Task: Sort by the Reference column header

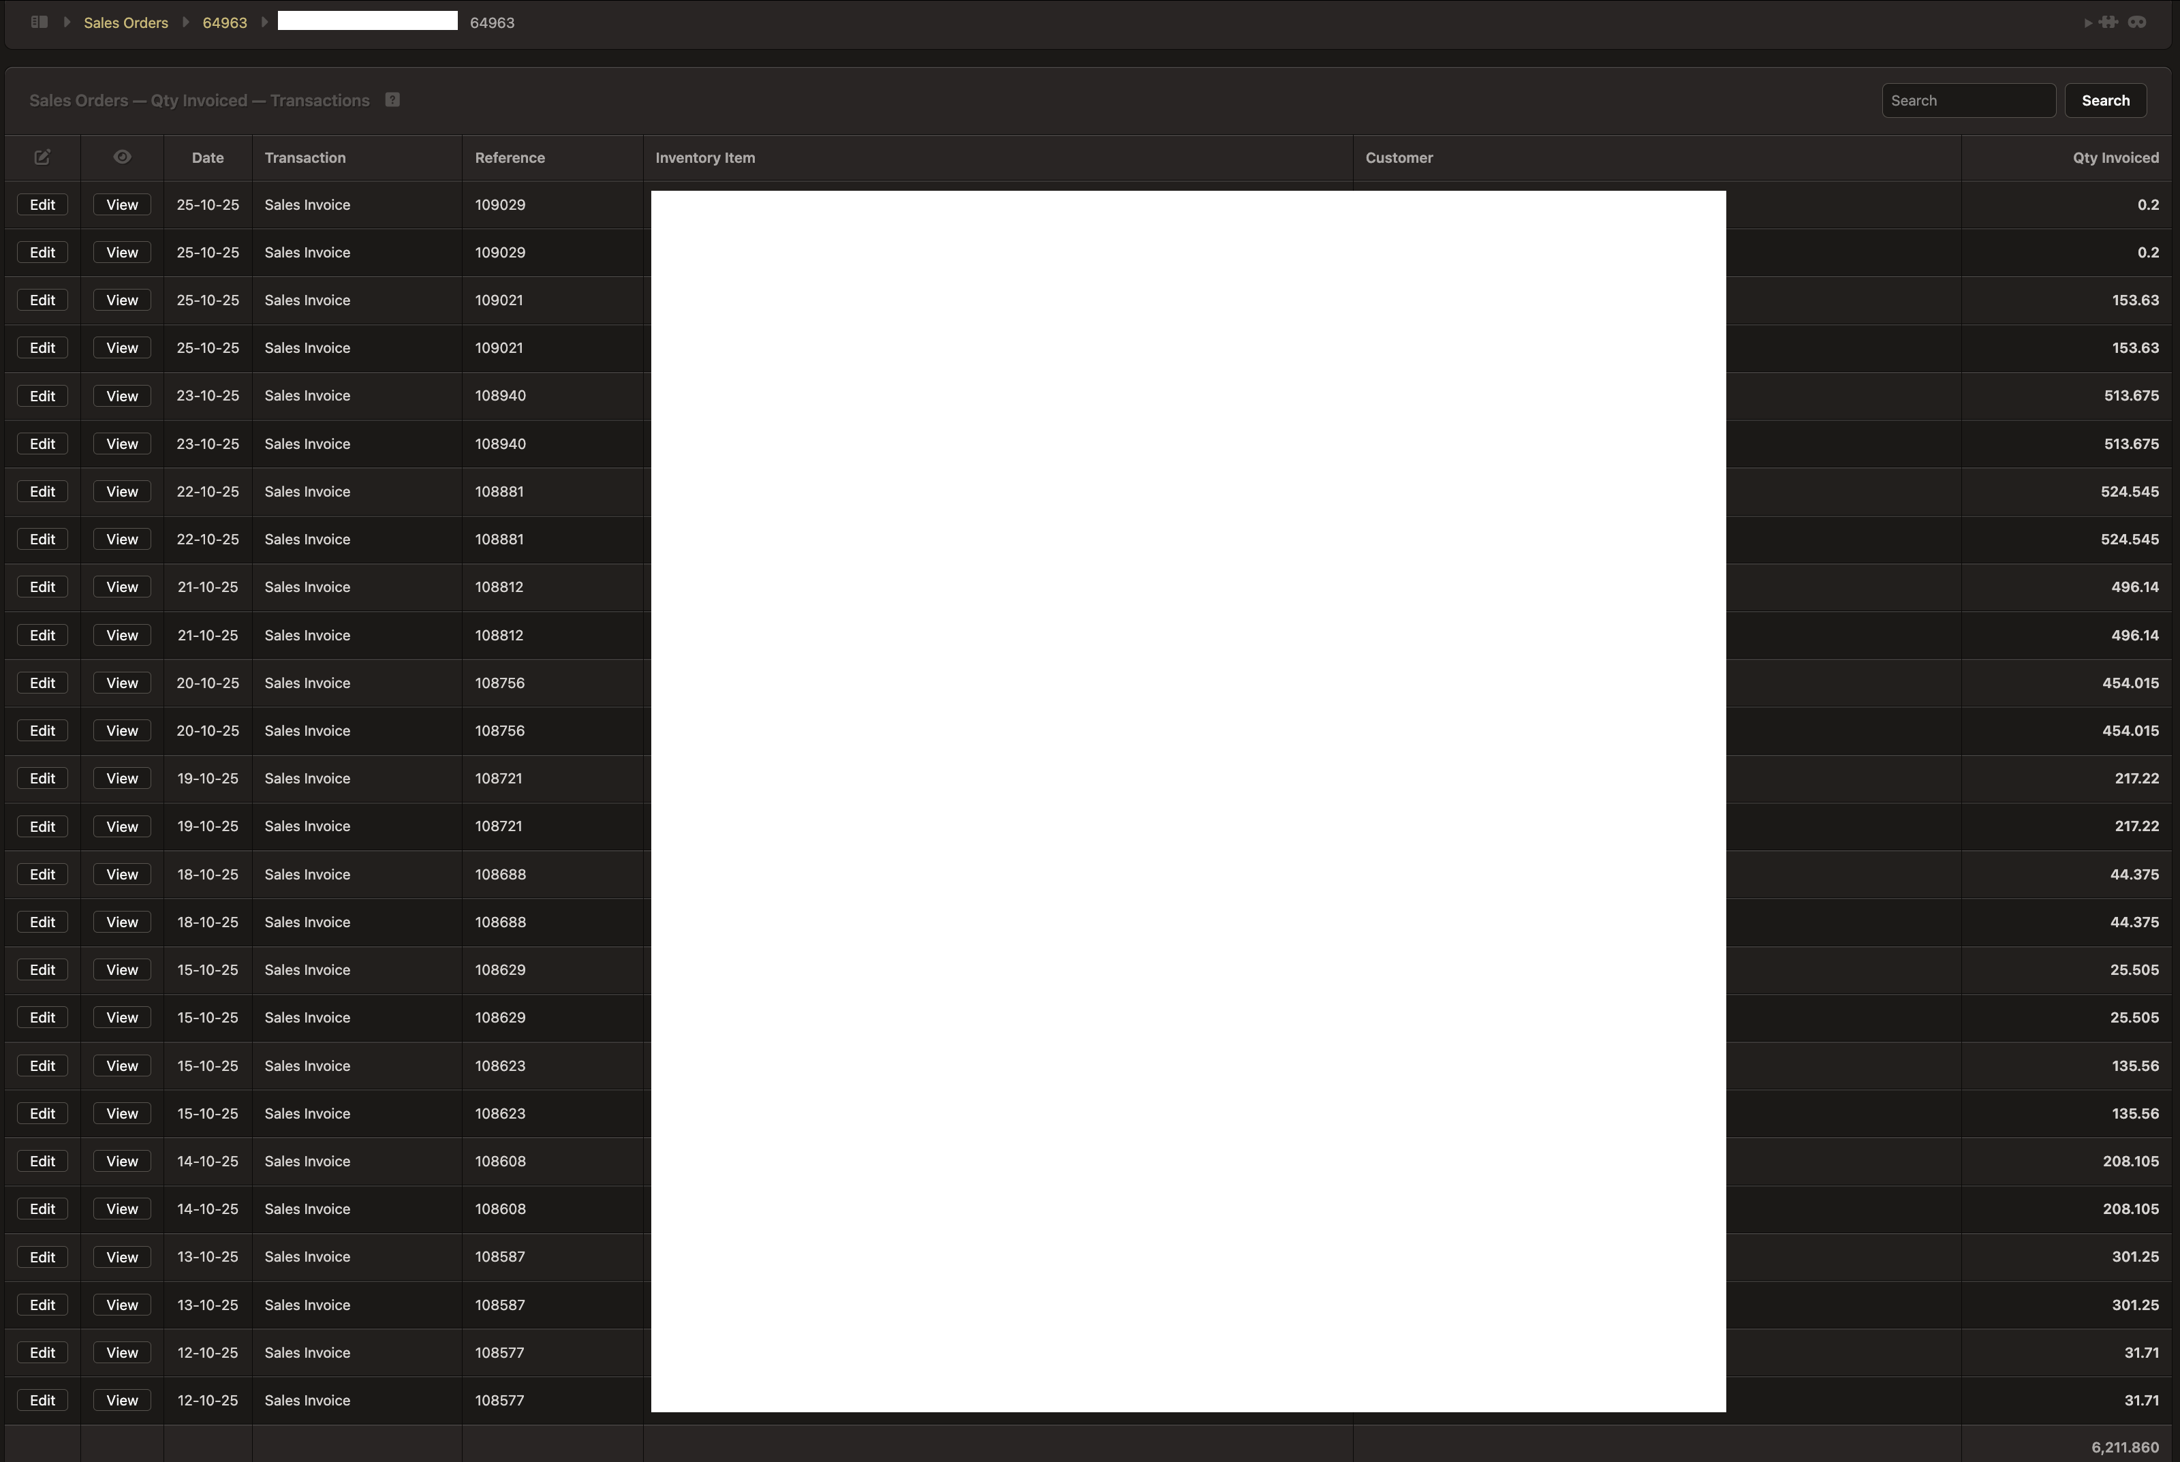Action: pos(509,157)
